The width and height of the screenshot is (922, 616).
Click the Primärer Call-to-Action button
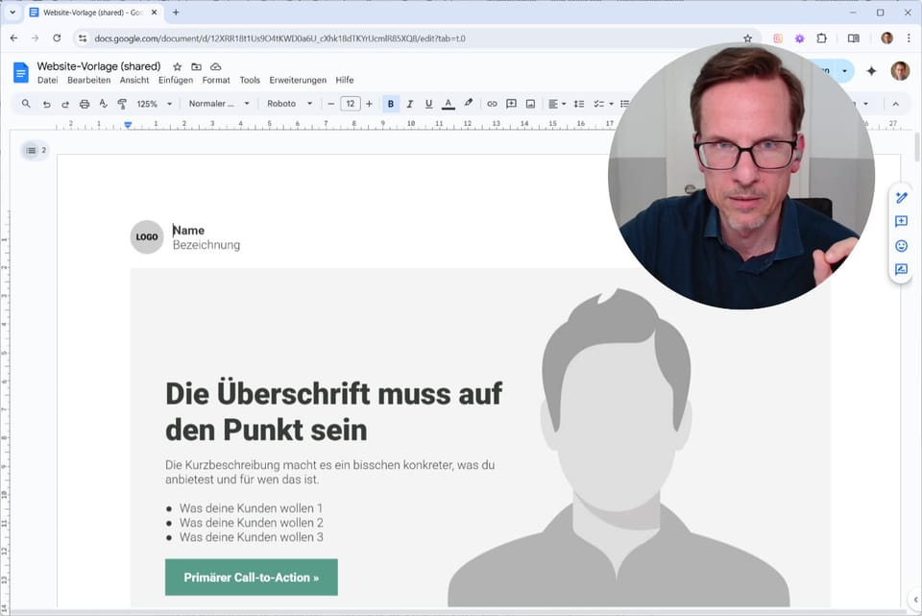click(252, 578)
